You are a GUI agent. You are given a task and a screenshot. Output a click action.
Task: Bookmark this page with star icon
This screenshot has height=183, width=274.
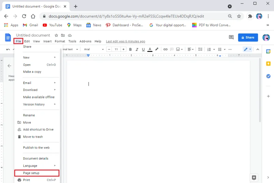[239, 16]
